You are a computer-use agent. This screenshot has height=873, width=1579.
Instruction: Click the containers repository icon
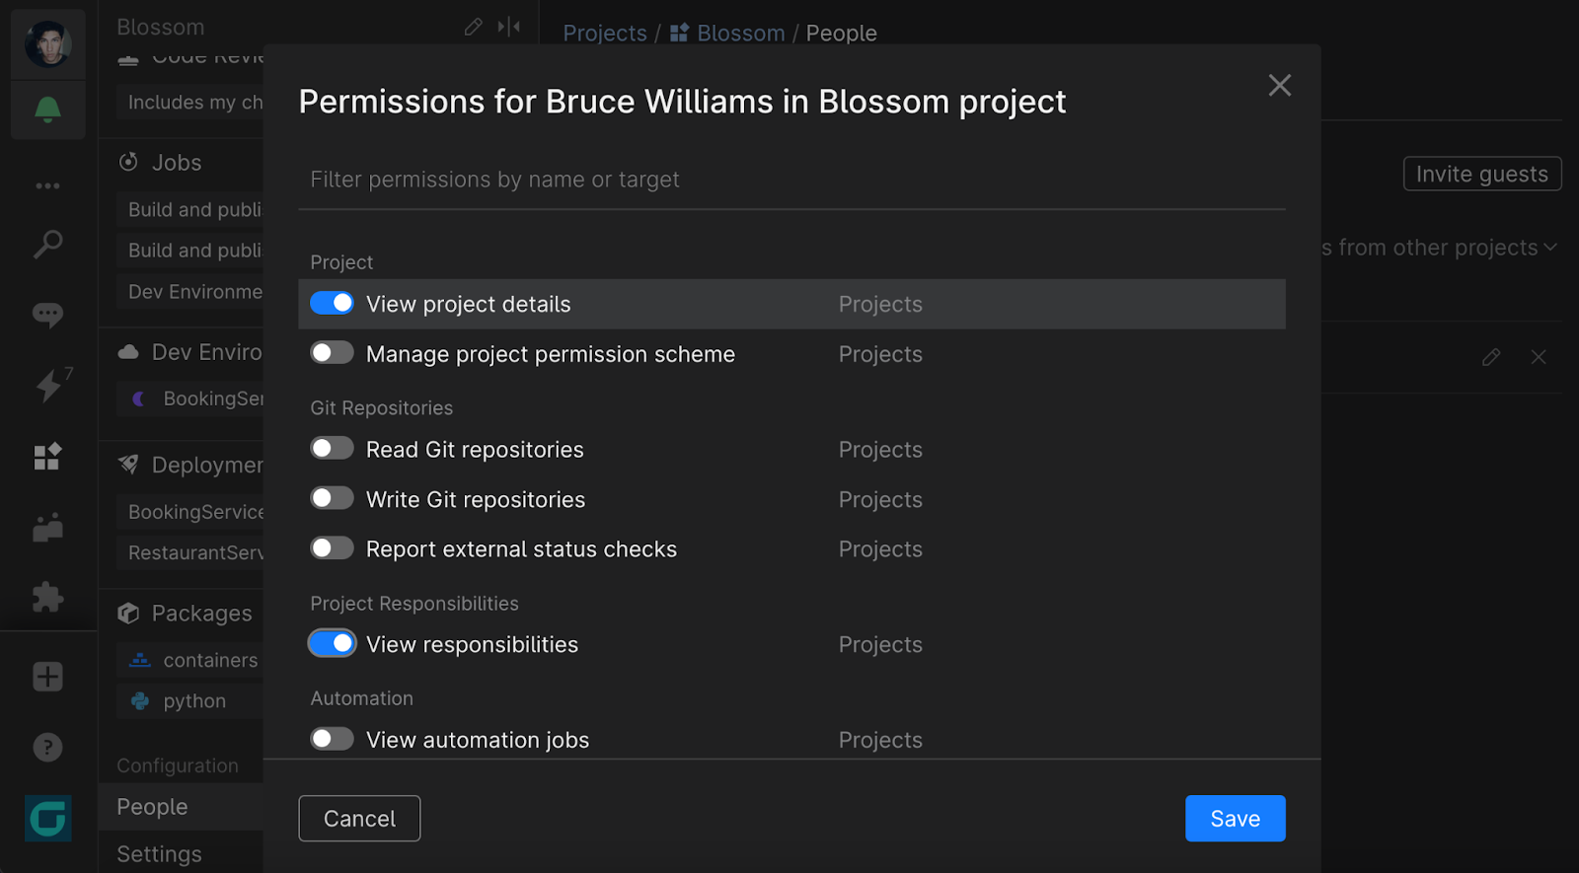(x=140, y=660)
